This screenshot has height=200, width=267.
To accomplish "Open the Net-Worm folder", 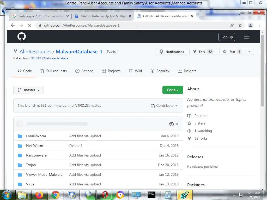I will click(x=35, y=146).
